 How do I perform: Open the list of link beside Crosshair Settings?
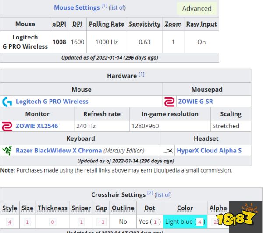163,195
